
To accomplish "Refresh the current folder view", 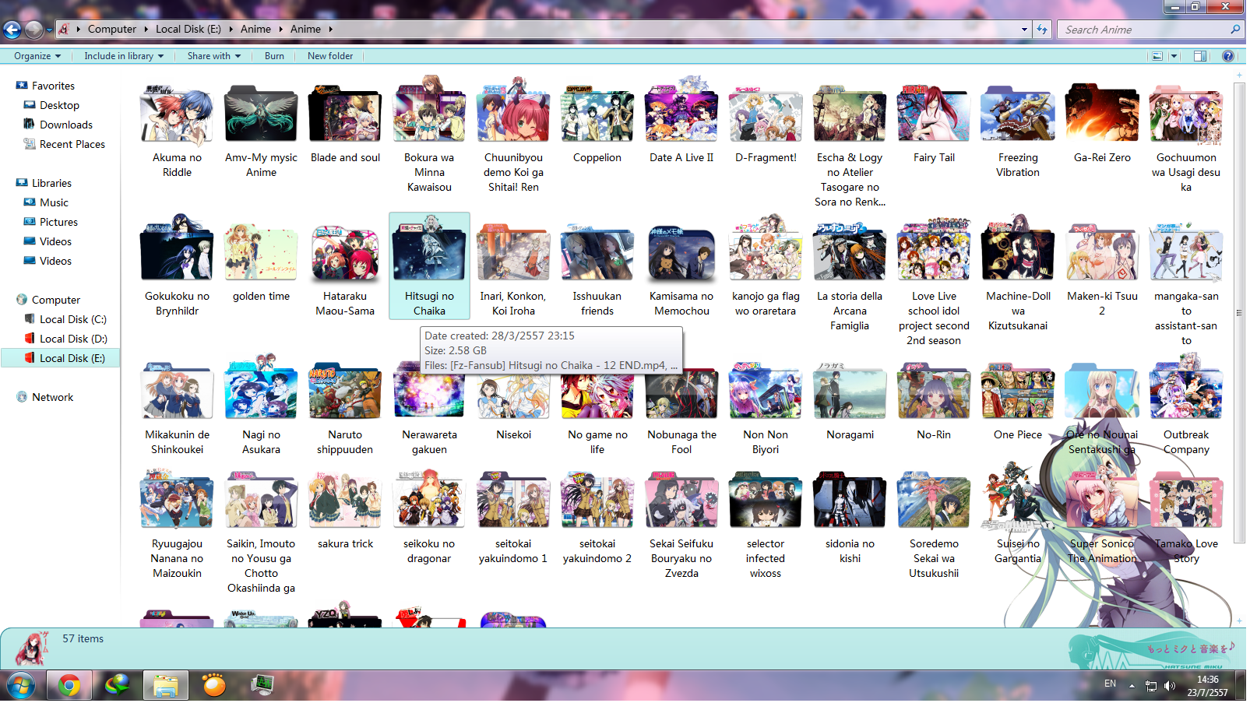I will (x=1042, y=30).
